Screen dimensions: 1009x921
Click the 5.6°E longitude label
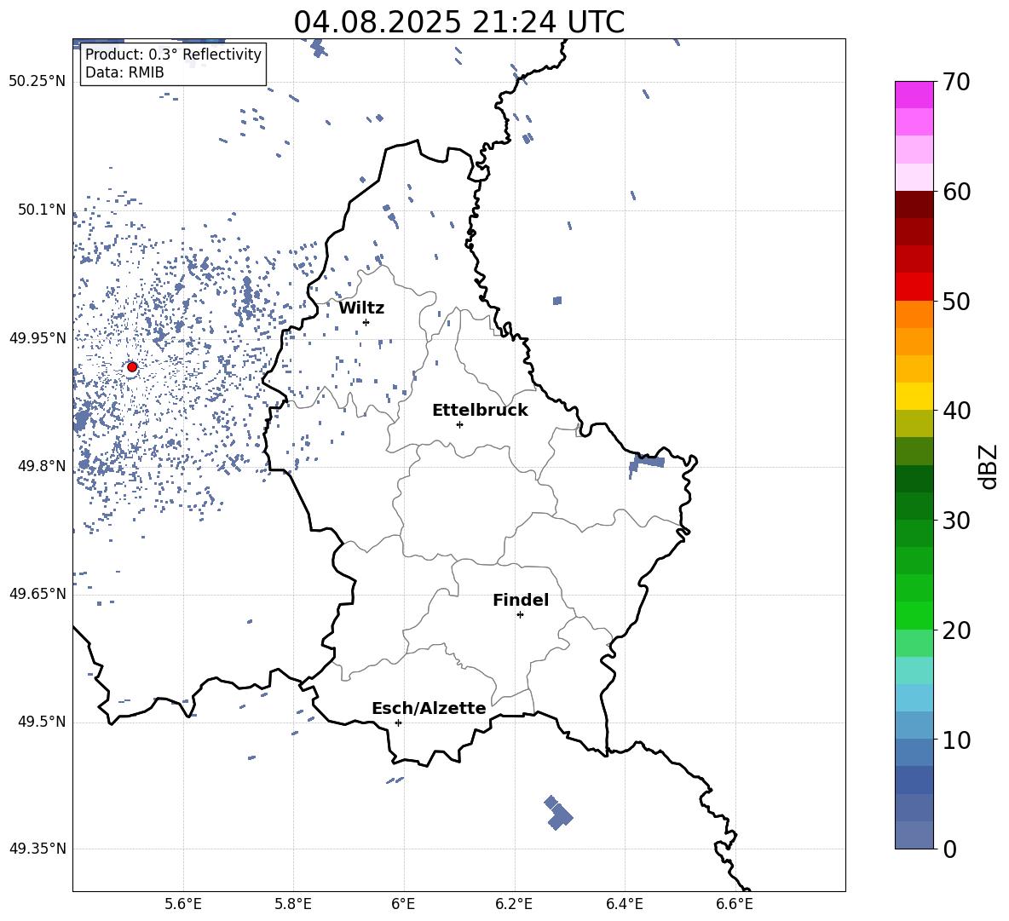[183, 904]
